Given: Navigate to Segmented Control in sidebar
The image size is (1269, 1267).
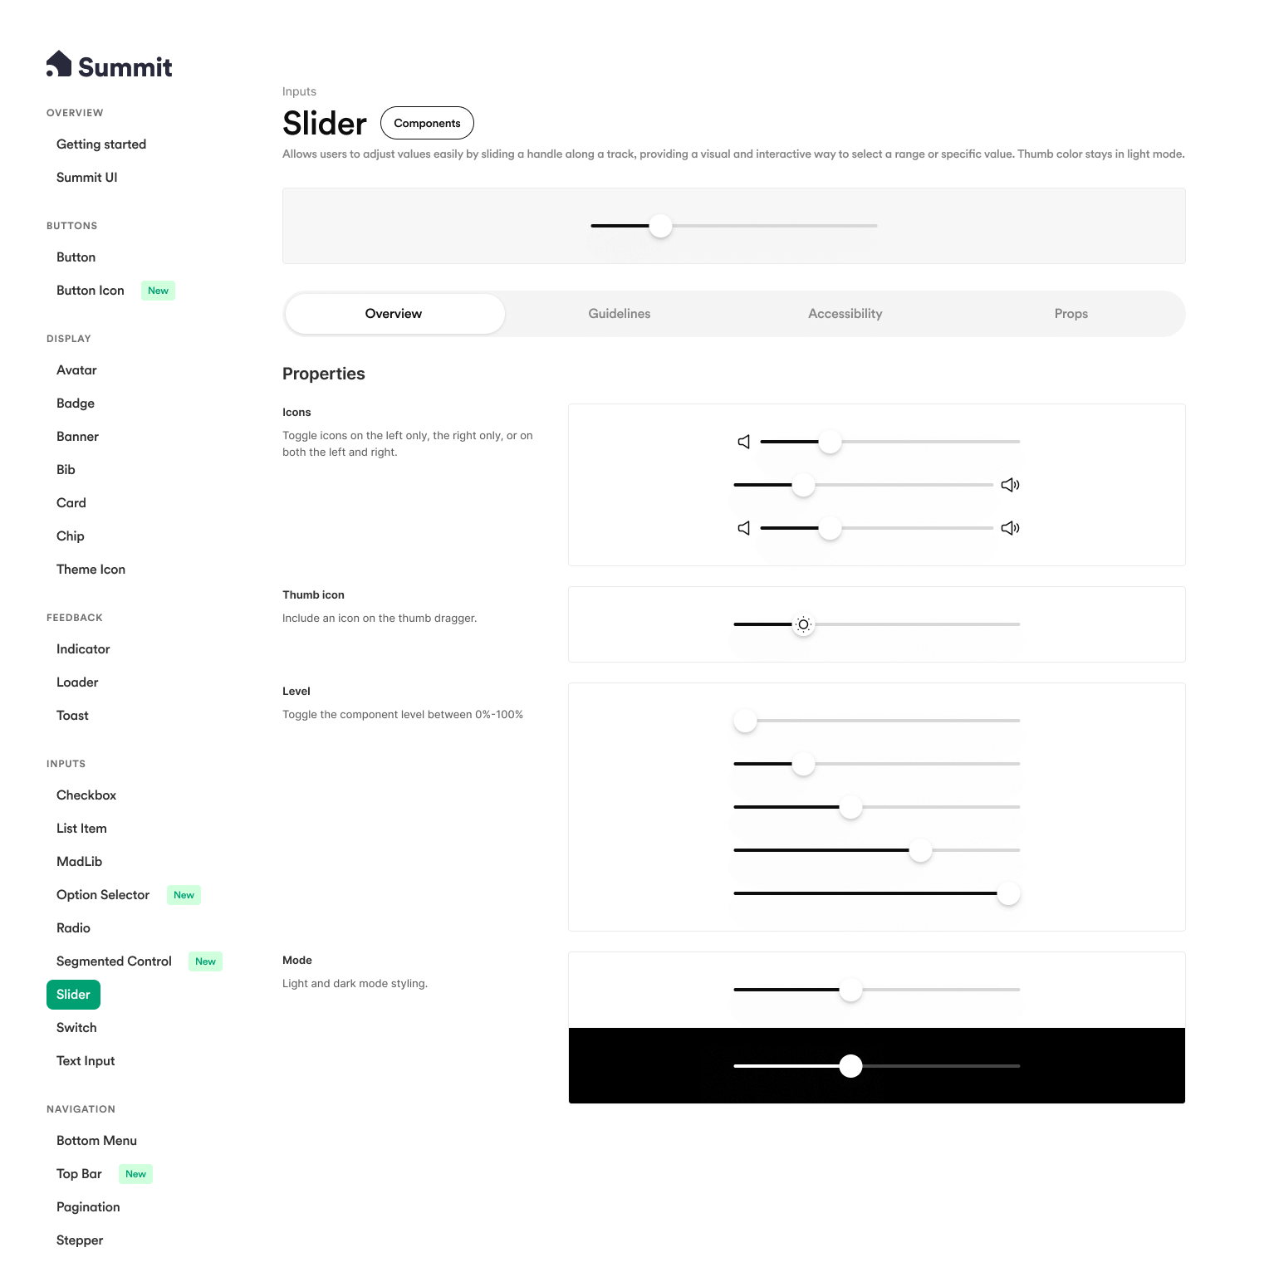Looking at the screenshot, I should [114, 961].
